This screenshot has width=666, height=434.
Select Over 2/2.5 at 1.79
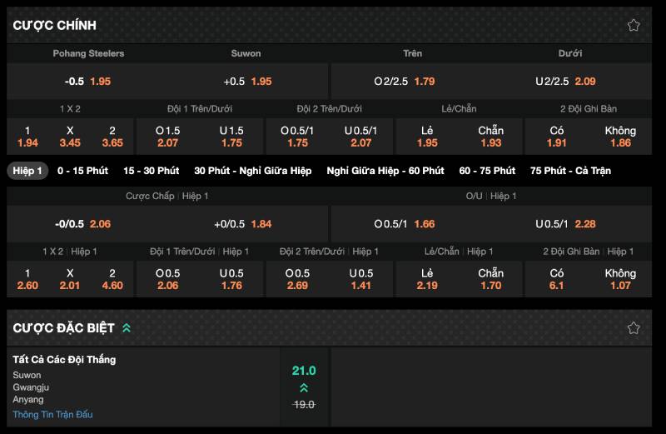[405, 82]
